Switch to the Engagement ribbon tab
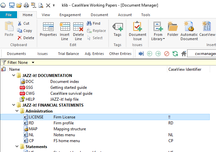 (70, 15)
